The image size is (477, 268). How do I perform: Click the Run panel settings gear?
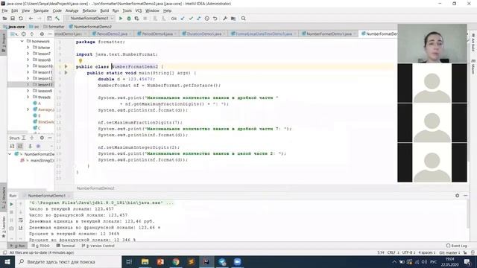point(457,196)
